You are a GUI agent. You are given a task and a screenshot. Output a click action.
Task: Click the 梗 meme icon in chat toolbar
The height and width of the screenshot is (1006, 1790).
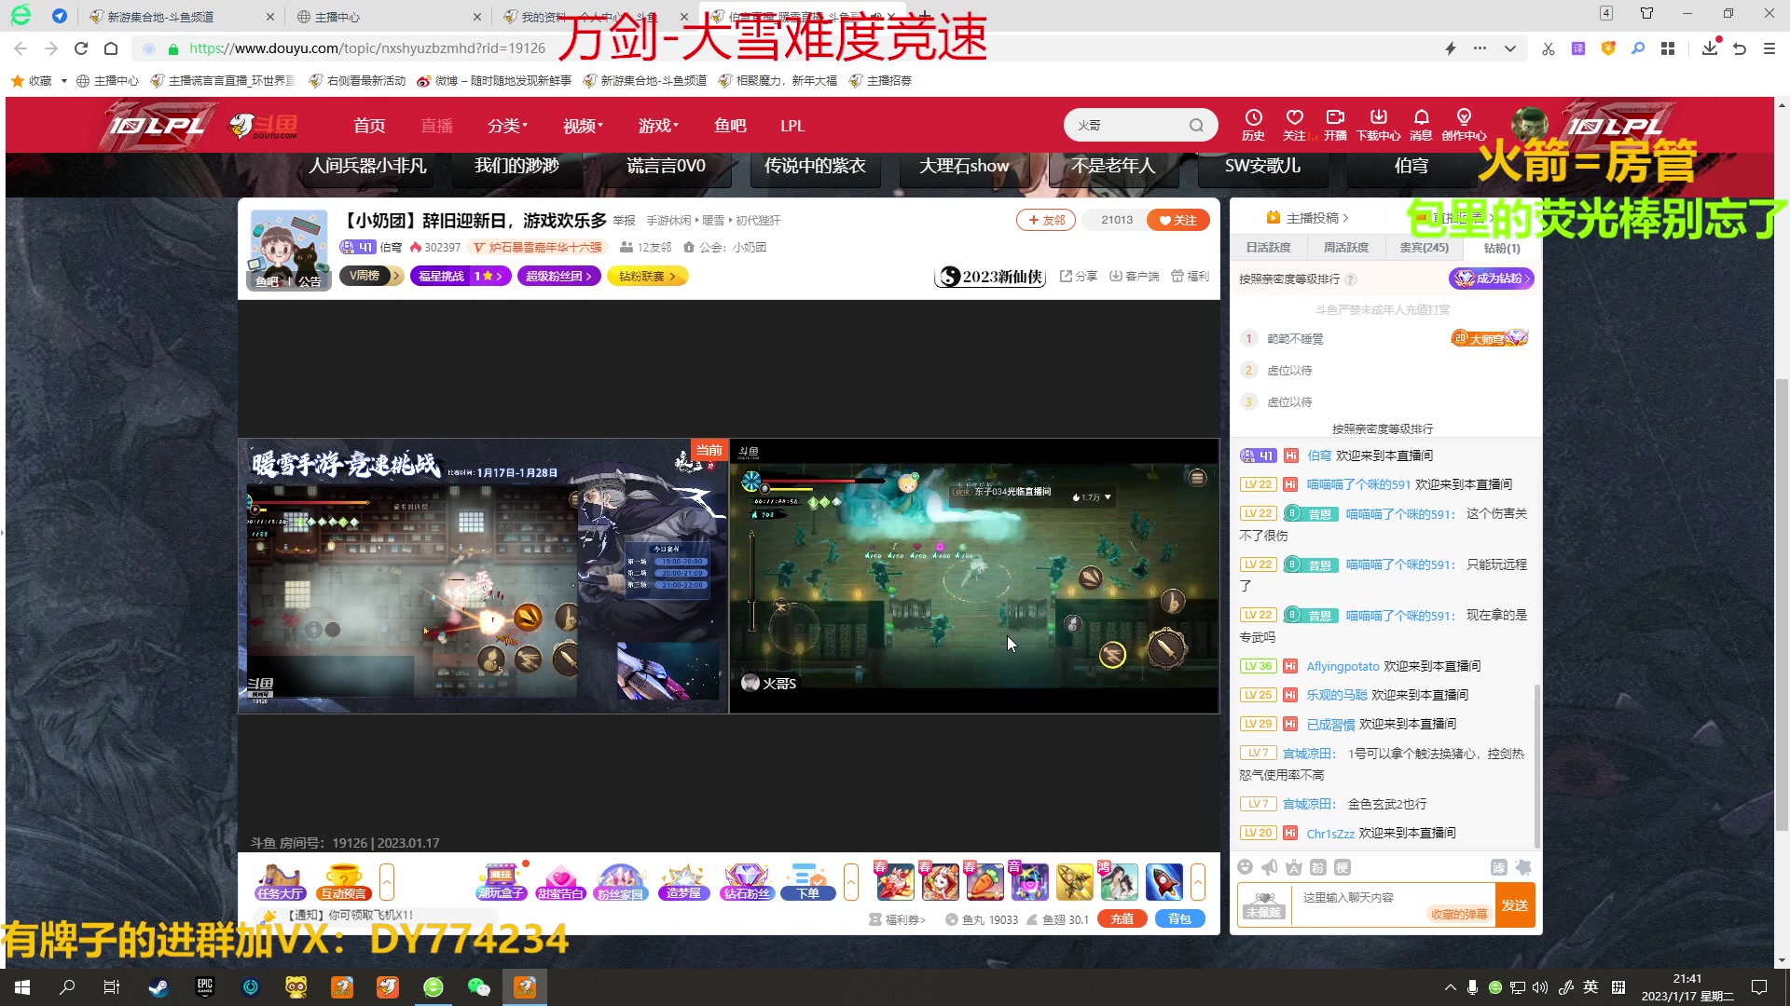[x=1342, y=867]
